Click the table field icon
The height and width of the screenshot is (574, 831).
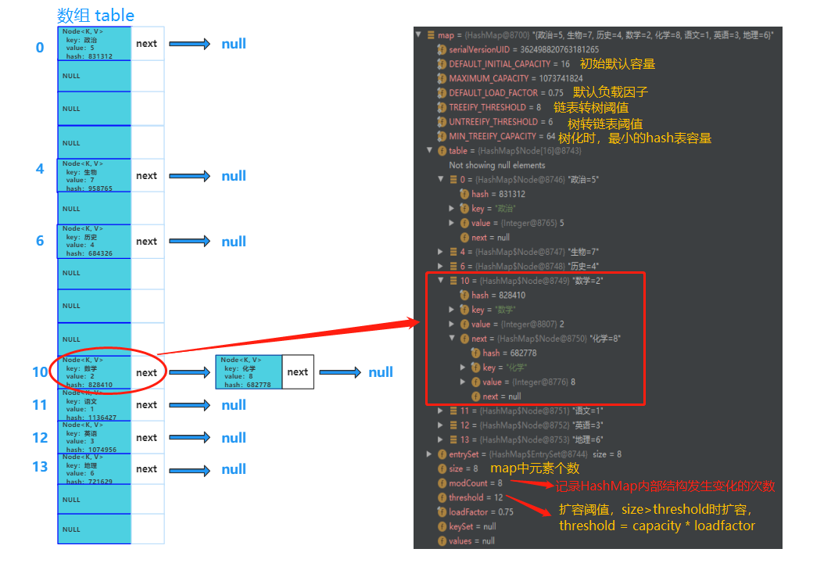(x=442, y=150)
